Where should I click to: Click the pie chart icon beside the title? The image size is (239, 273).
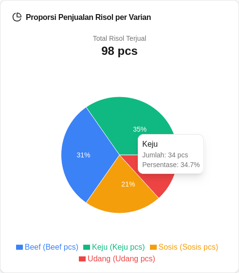[17, 17]
